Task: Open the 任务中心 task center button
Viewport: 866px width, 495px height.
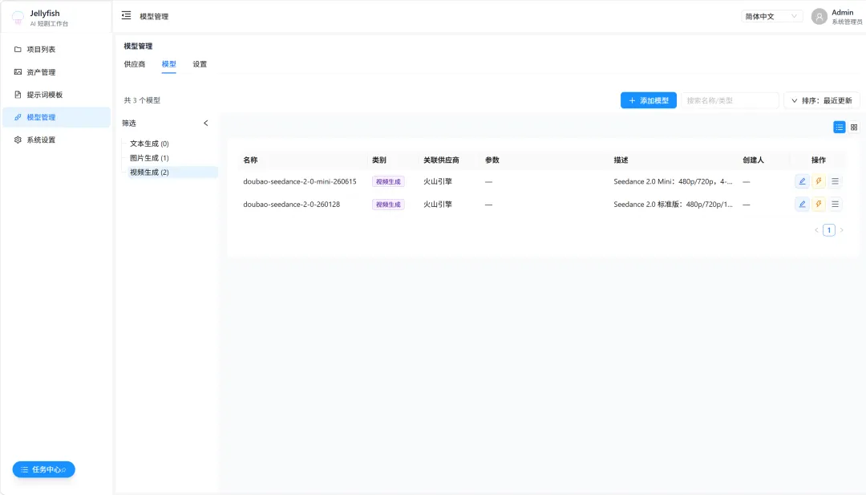Action: coord(43,469)
